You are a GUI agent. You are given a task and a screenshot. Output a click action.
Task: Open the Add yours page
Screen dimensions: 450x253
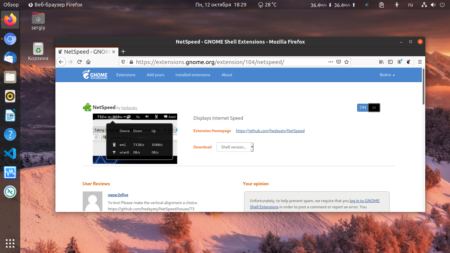pos(155,75)
